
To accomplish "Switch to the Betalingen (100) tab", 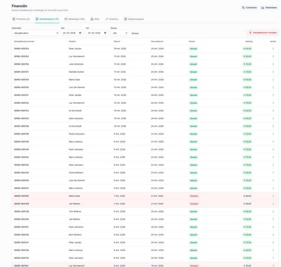I will click(74, 19).
